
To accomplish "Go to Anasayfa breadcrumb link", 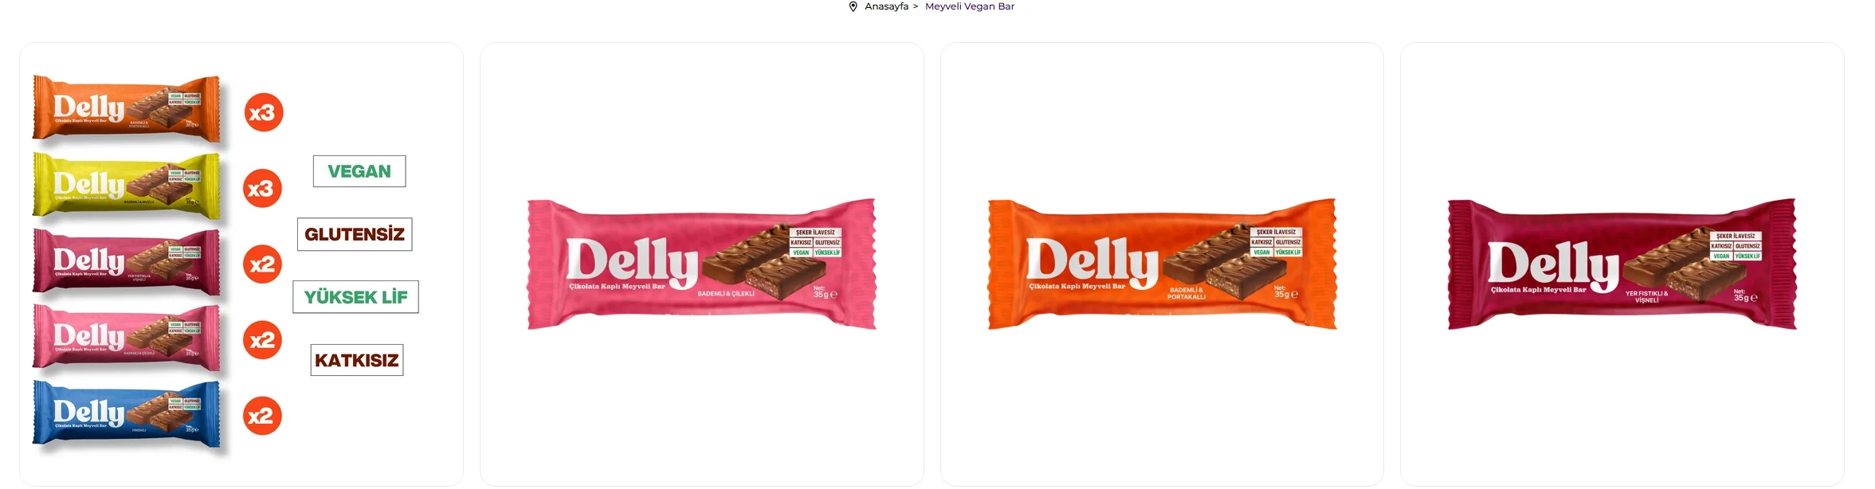I will pos(886,6).
